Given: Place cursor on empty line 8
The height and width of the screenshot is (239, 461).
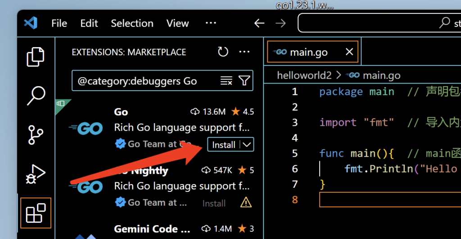Looking at the screenshot, I should (x=390, y=200).
